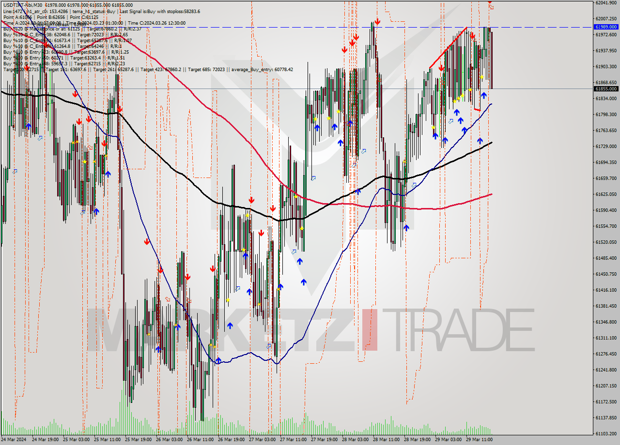This screenshot has width=620, height=445.
Task: Click the 'average_Buy_entry: 60778.42' text
Action: (x=262, y=69)
